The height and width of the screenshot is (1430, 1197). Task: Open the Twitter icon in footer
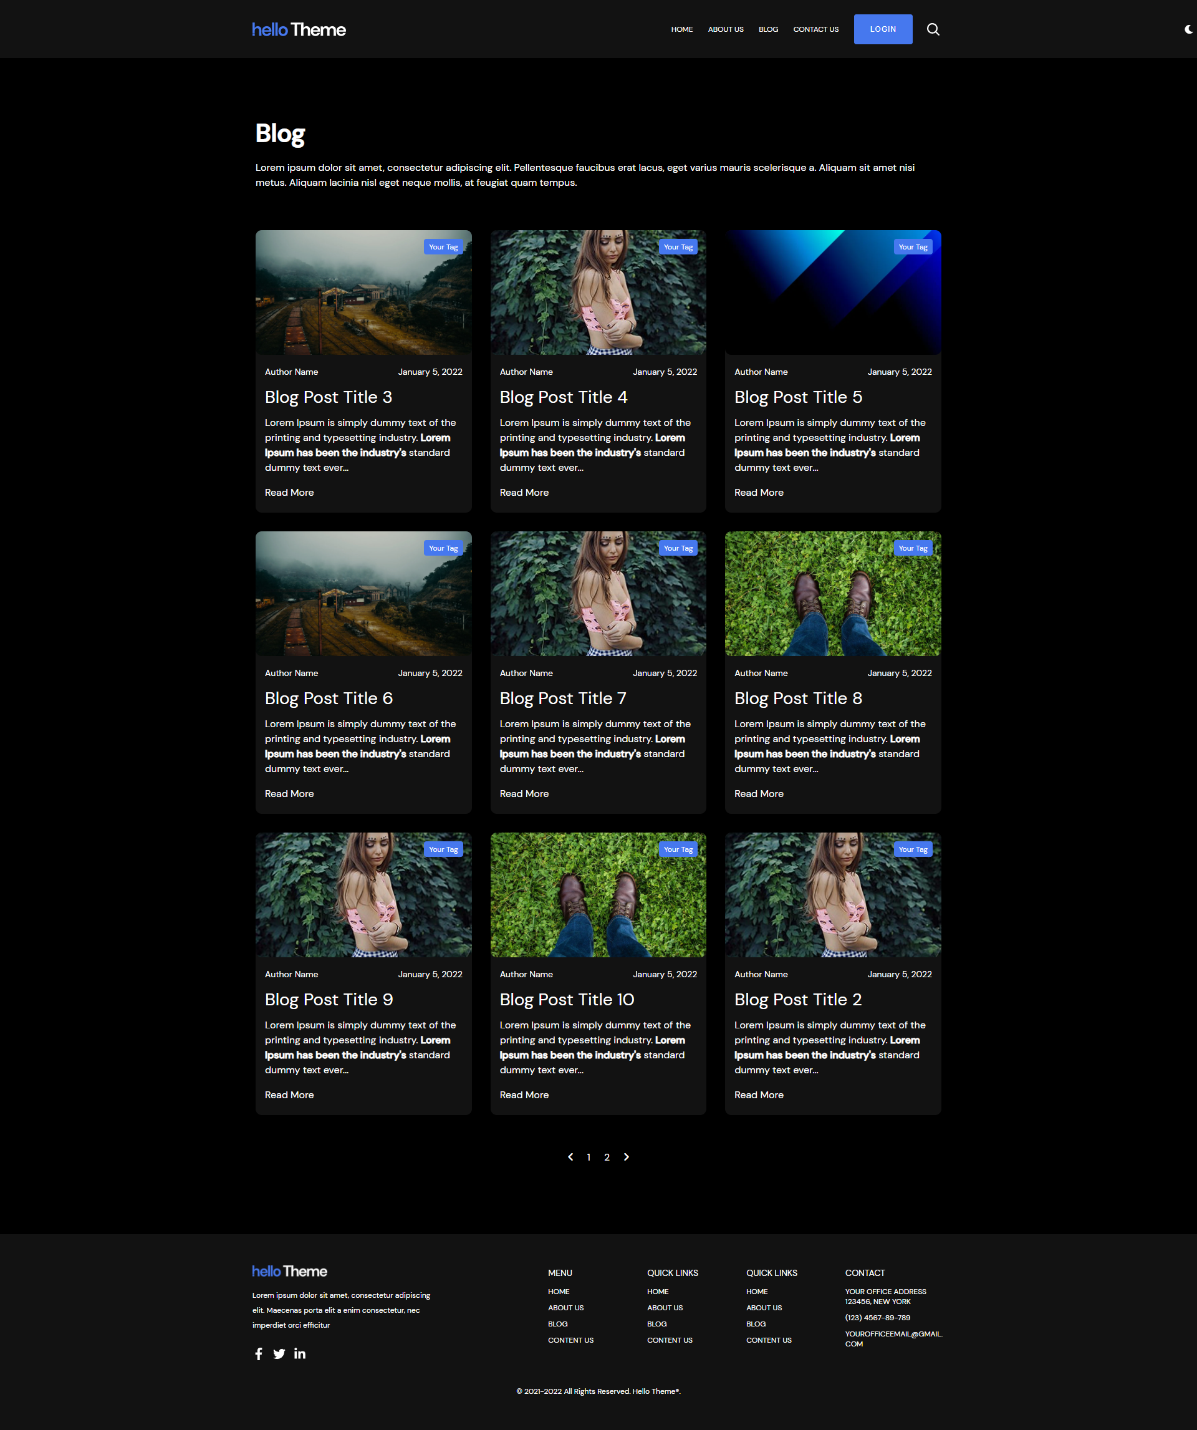[x=279, y=1354]
